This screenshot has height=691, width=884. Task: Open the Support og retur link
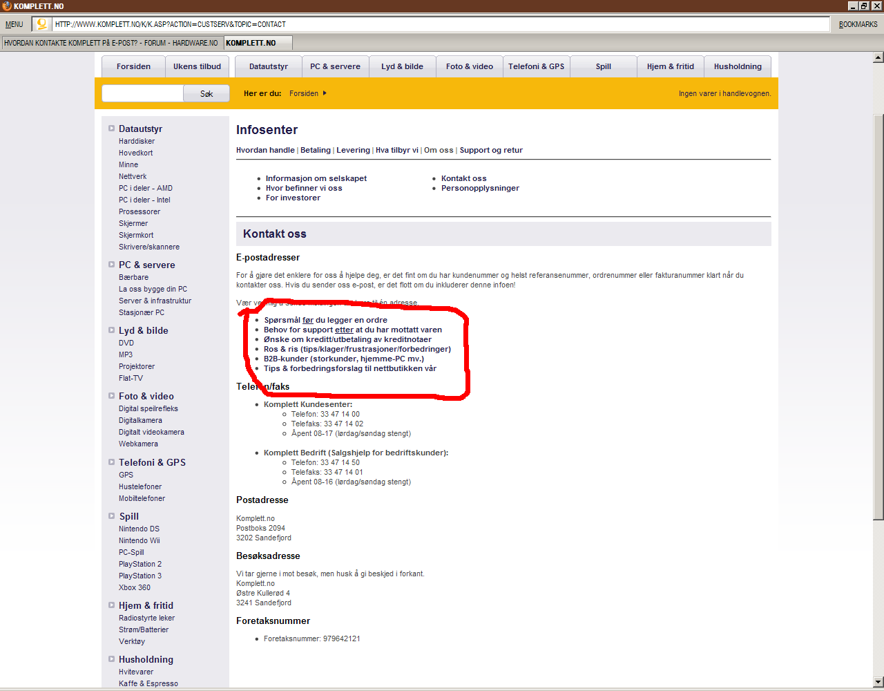tap(491, 150)
